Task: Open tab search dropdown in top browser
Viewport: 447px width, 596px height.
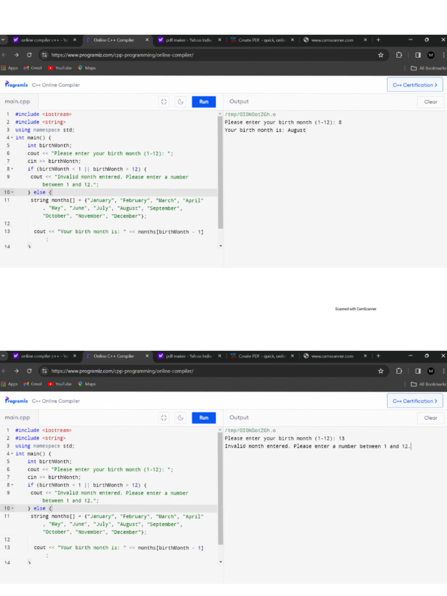Action: [3, 40]
